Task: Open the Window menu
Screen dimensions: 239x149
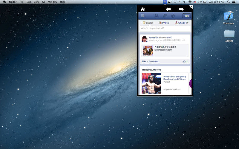Action: (x=53, y=2)
